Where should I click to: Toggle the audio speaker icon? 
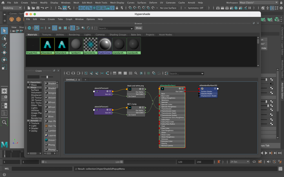268,162
